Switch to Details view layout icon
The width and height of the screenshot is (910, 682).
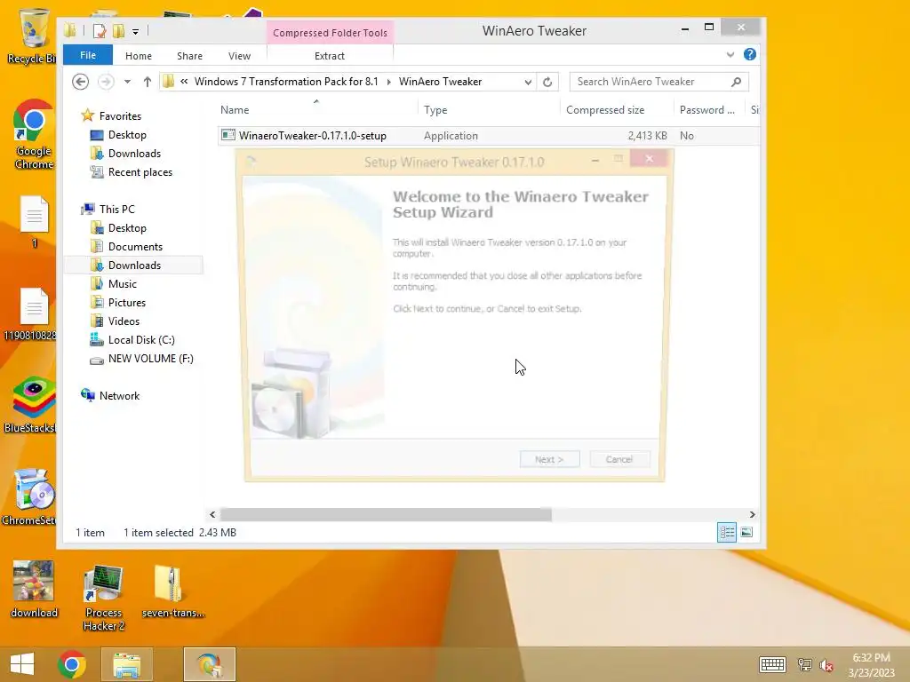pos(727,533)
